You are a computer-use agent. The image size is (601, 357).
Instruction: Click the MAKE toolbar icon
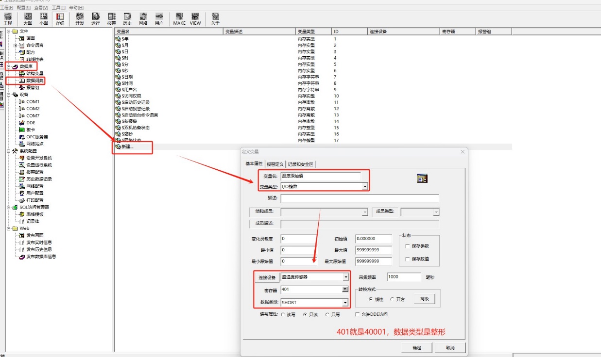(x=179, y=19)
